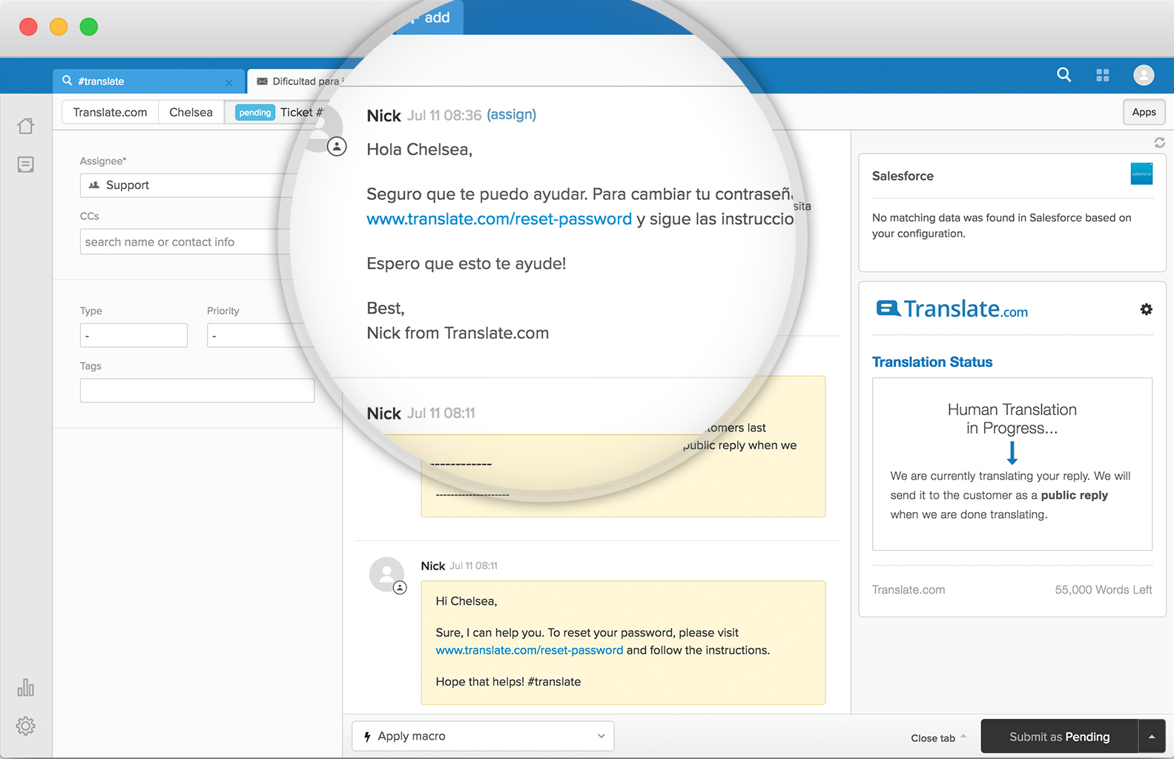This screenshot has width=1174, height=759.
Task: Click the Translate.com logo in app panel
Action: [952, 308]
